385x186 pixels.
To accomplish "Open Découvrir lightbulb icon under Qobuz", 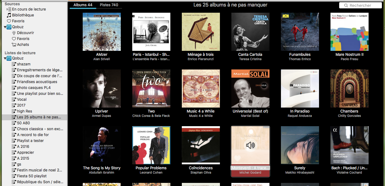I will (x=14, y=33).
